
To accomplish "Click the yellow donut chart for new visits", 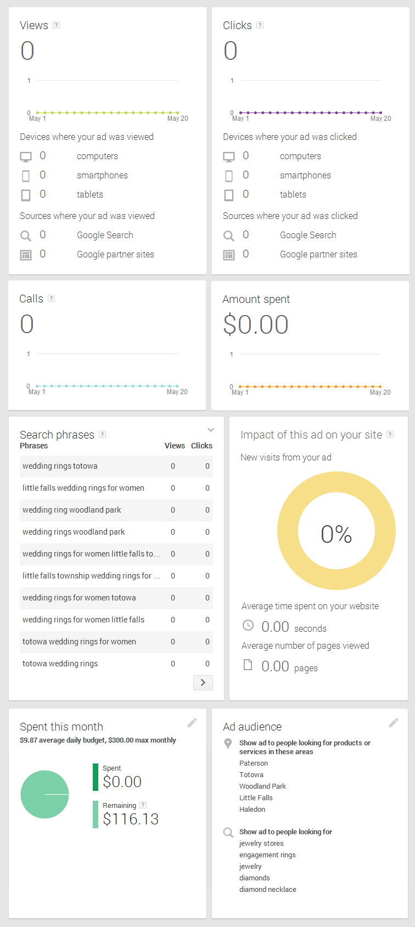I will click(x=337, y=531).
